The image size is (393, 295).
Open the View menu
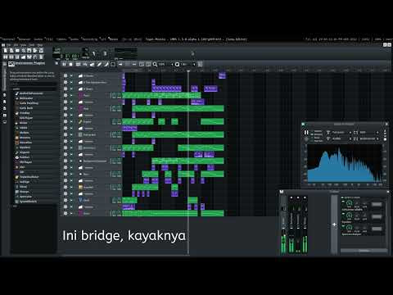(24, 45)
